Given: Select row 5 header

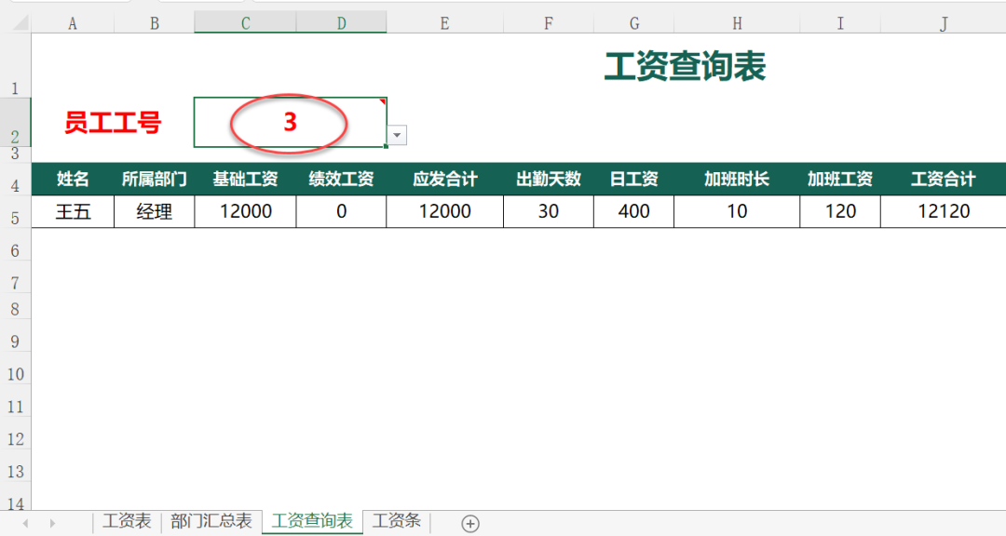Looking at the screenshot, I should point(15,212).
